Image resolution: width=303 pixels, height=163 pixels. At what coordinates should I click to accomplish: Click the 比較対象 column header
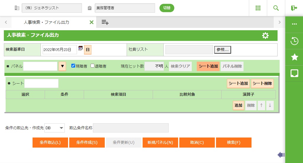(187, 95)
